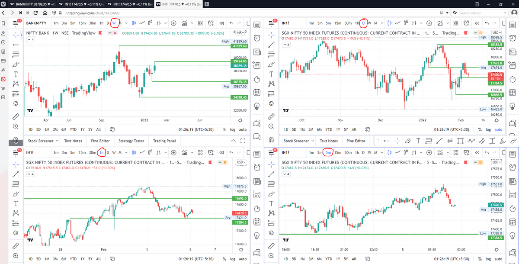Screen dimensions: 519x264
Task: Select the T text tool in floating drawing toolbar
Action: 418,141
